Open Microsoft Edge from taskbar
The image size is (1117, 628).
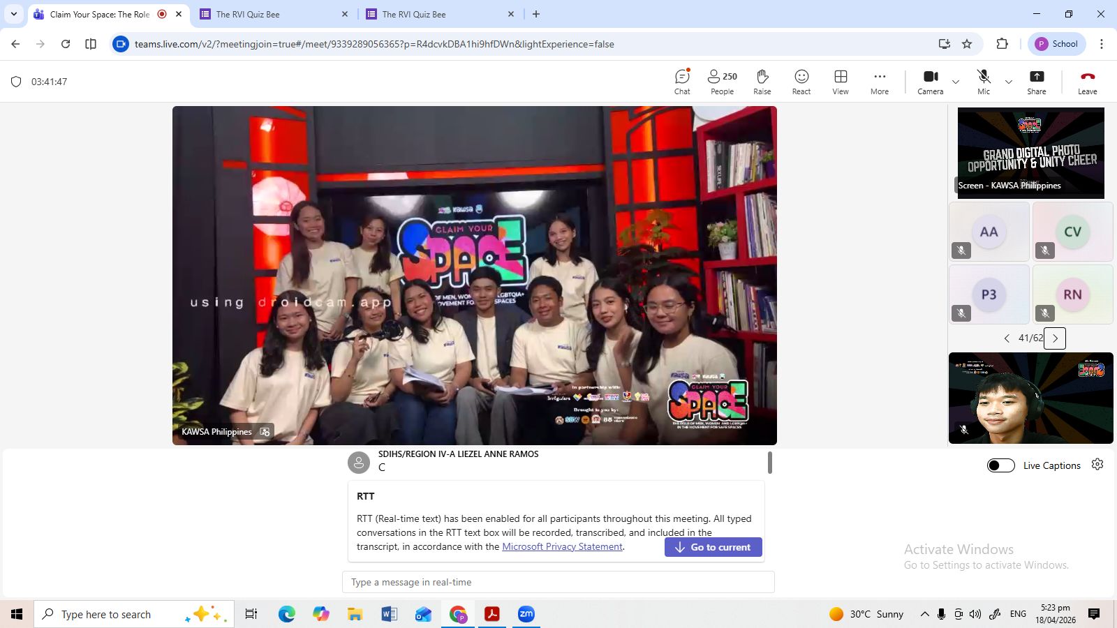point(286,614)
